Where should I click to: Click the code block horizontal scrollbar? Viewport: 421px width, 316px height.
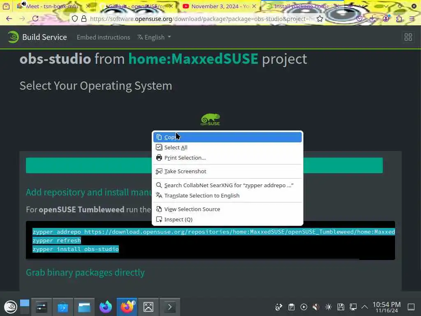(x=193, y=259)
